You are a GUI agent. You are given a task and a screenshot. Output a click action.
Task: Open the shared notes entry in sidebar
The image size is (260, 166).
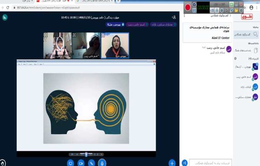tap(246, 50)
